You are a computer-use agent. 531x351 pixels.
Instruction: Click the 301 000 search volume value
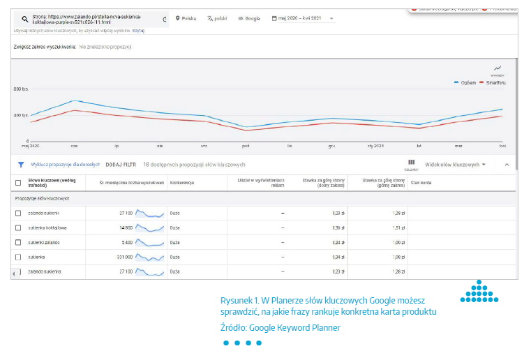[x=125, y=257]
